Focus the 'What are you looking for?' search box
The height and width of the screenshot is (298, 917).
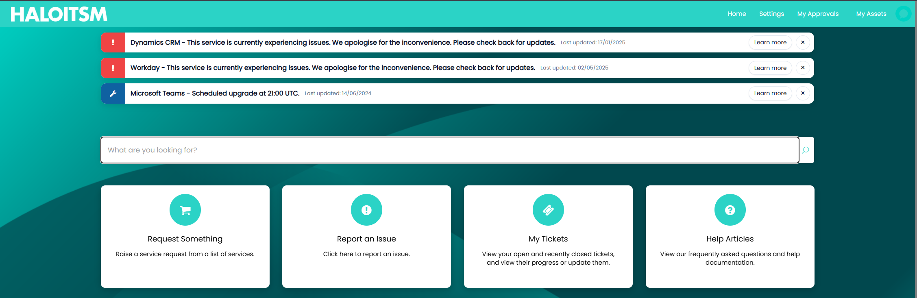(x=449, y=150)
